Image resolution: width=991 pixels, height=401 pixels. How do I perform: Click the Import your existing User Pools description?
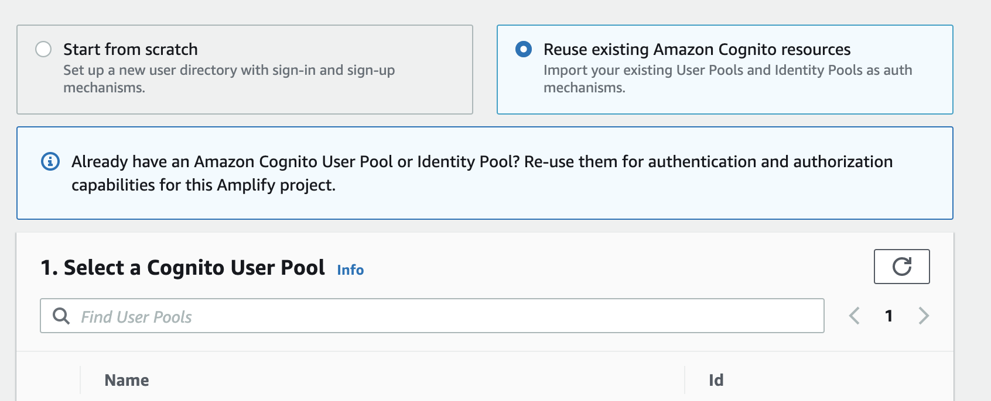[728, 79]
